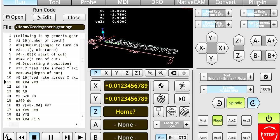The image size is (280, 140).
Task: Open a G-code file with Open button
Action: pyautogui.click(x=15, y=17)
